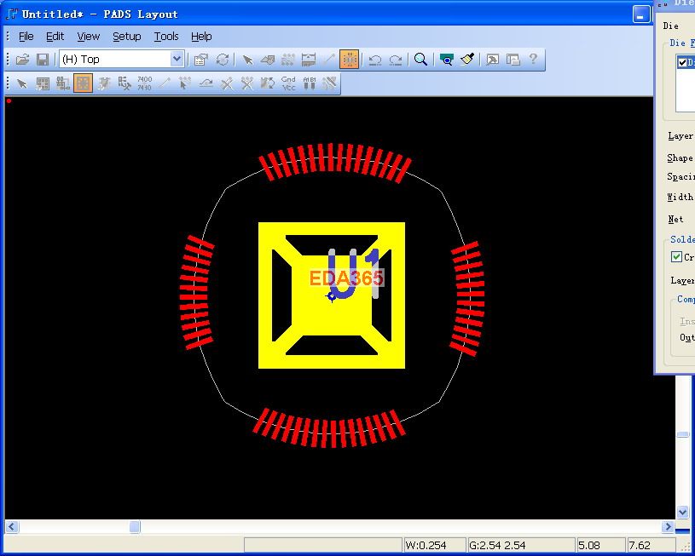Click the Gnd/Vcc rename net icon
Image resolution: width=695 pixels, height=556 pixels.
pyautogui.click(x=288, y=83)
